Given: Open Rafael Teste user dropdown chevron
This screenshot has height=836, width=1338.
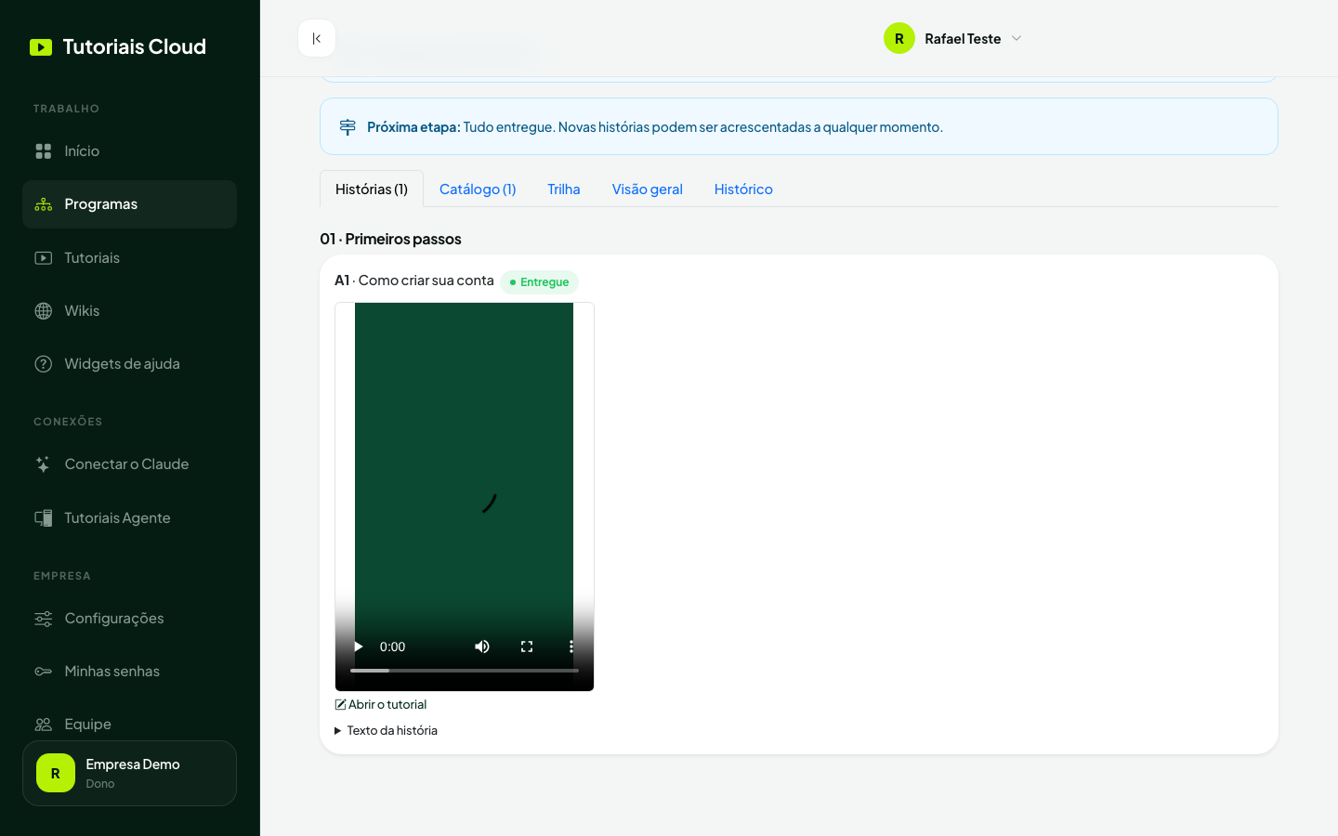Looking at the screenshot, I should [1017, 38].
